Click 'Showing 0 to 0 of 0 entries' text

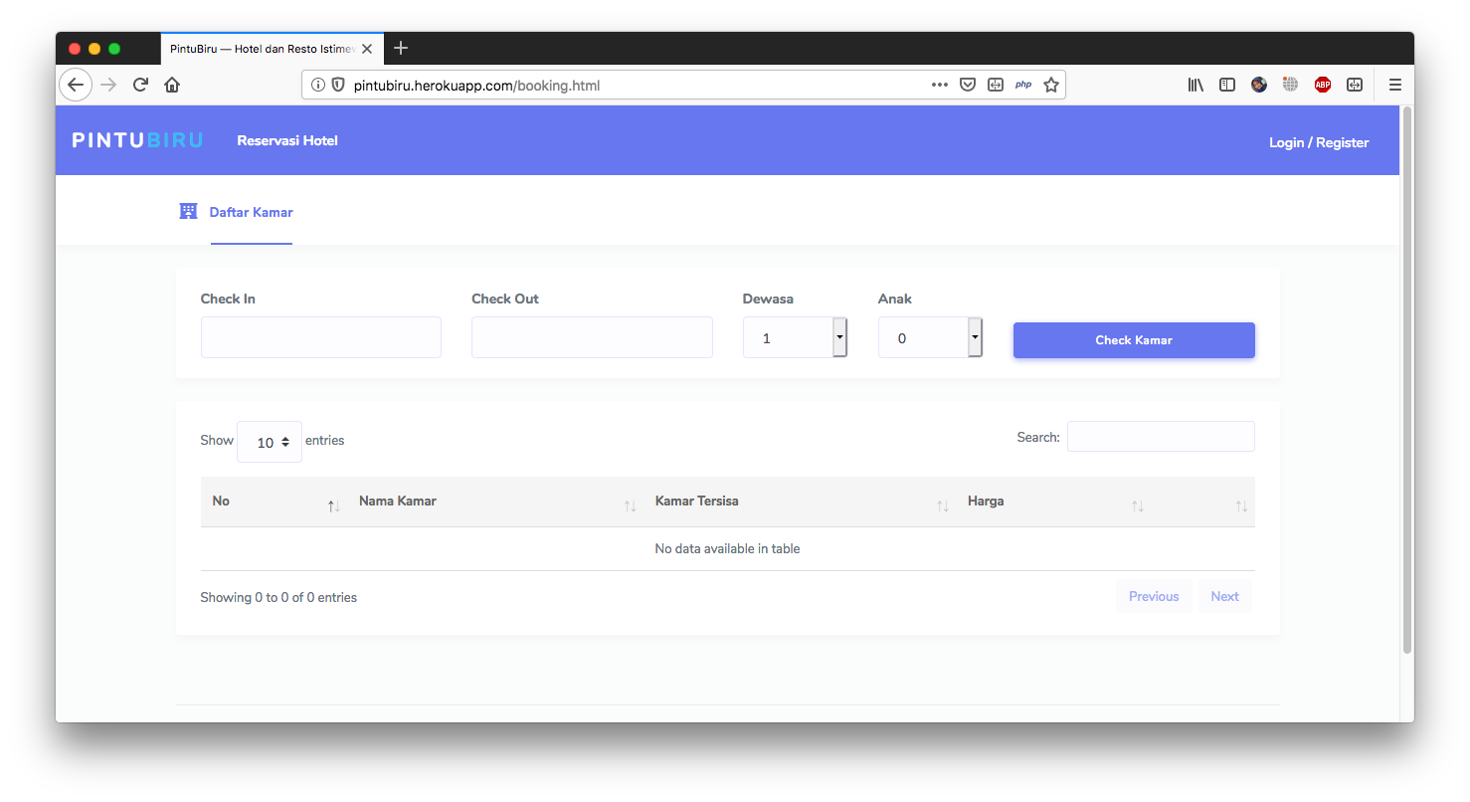278,597
